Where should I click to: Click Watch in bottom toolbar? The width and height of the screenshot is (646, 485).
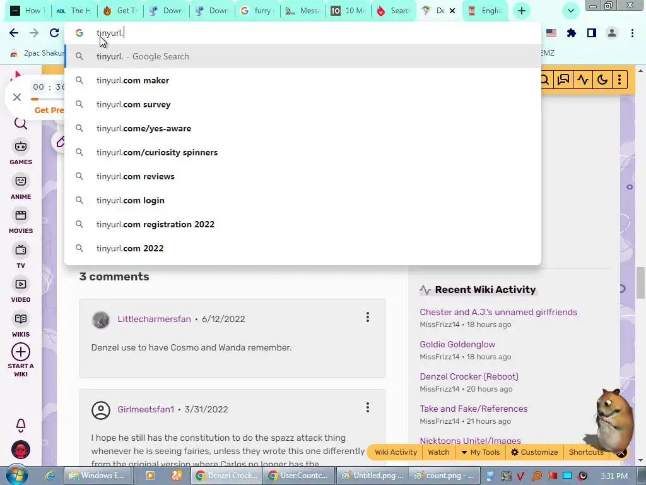(x=438, y=452)
